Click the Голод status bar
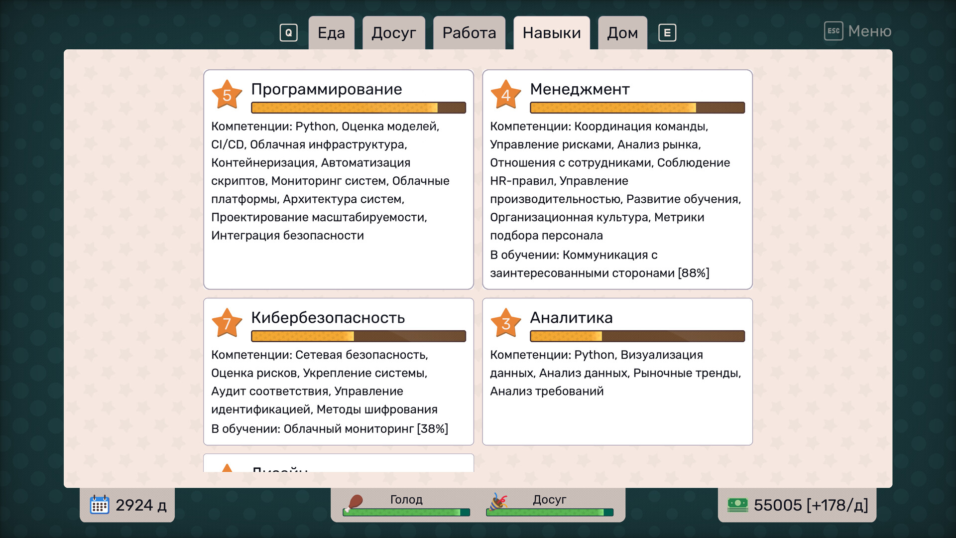The image size is (956, 538). tap(406, 512)
